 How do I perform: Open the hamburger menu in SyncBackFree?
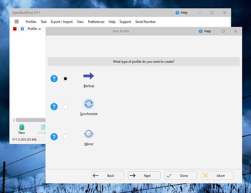pos(17,22)
